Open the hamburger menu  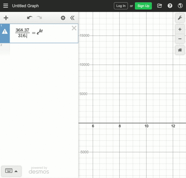[x=5, y=6]
